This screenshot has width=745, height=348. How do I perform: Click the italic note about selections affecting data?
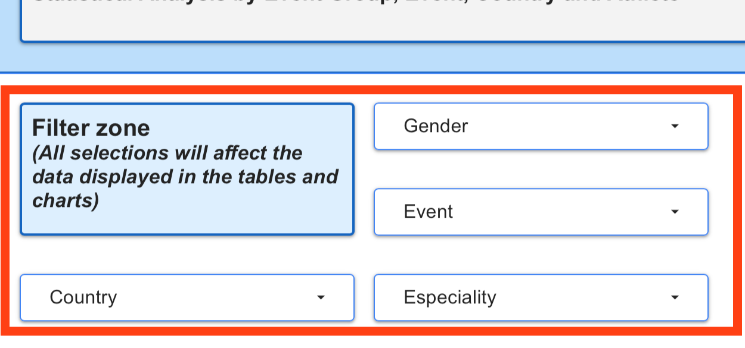pos(185,177)
